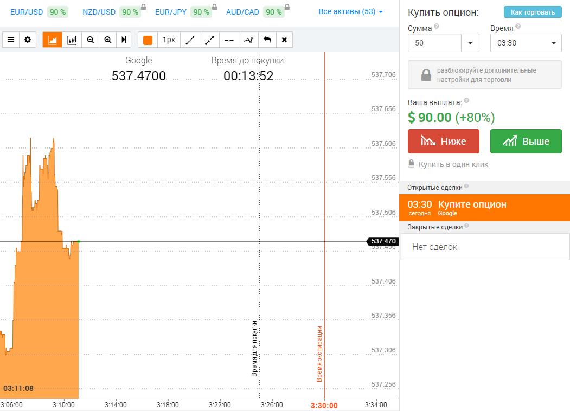Switch to candlestick chart view
Image resolution: width=570 pixels, height=411 pixels.
[x=72, y=40]
